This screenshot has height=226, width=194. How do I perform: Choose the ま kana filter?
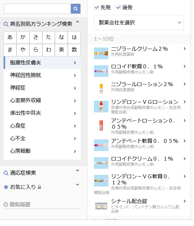coord(10,50)
